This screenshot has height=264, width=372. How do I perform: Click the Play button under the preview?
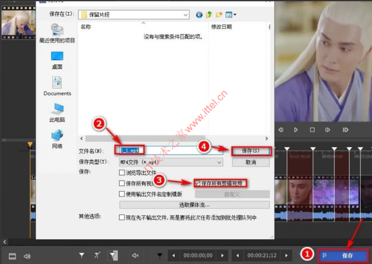click(x=296, y=130)
